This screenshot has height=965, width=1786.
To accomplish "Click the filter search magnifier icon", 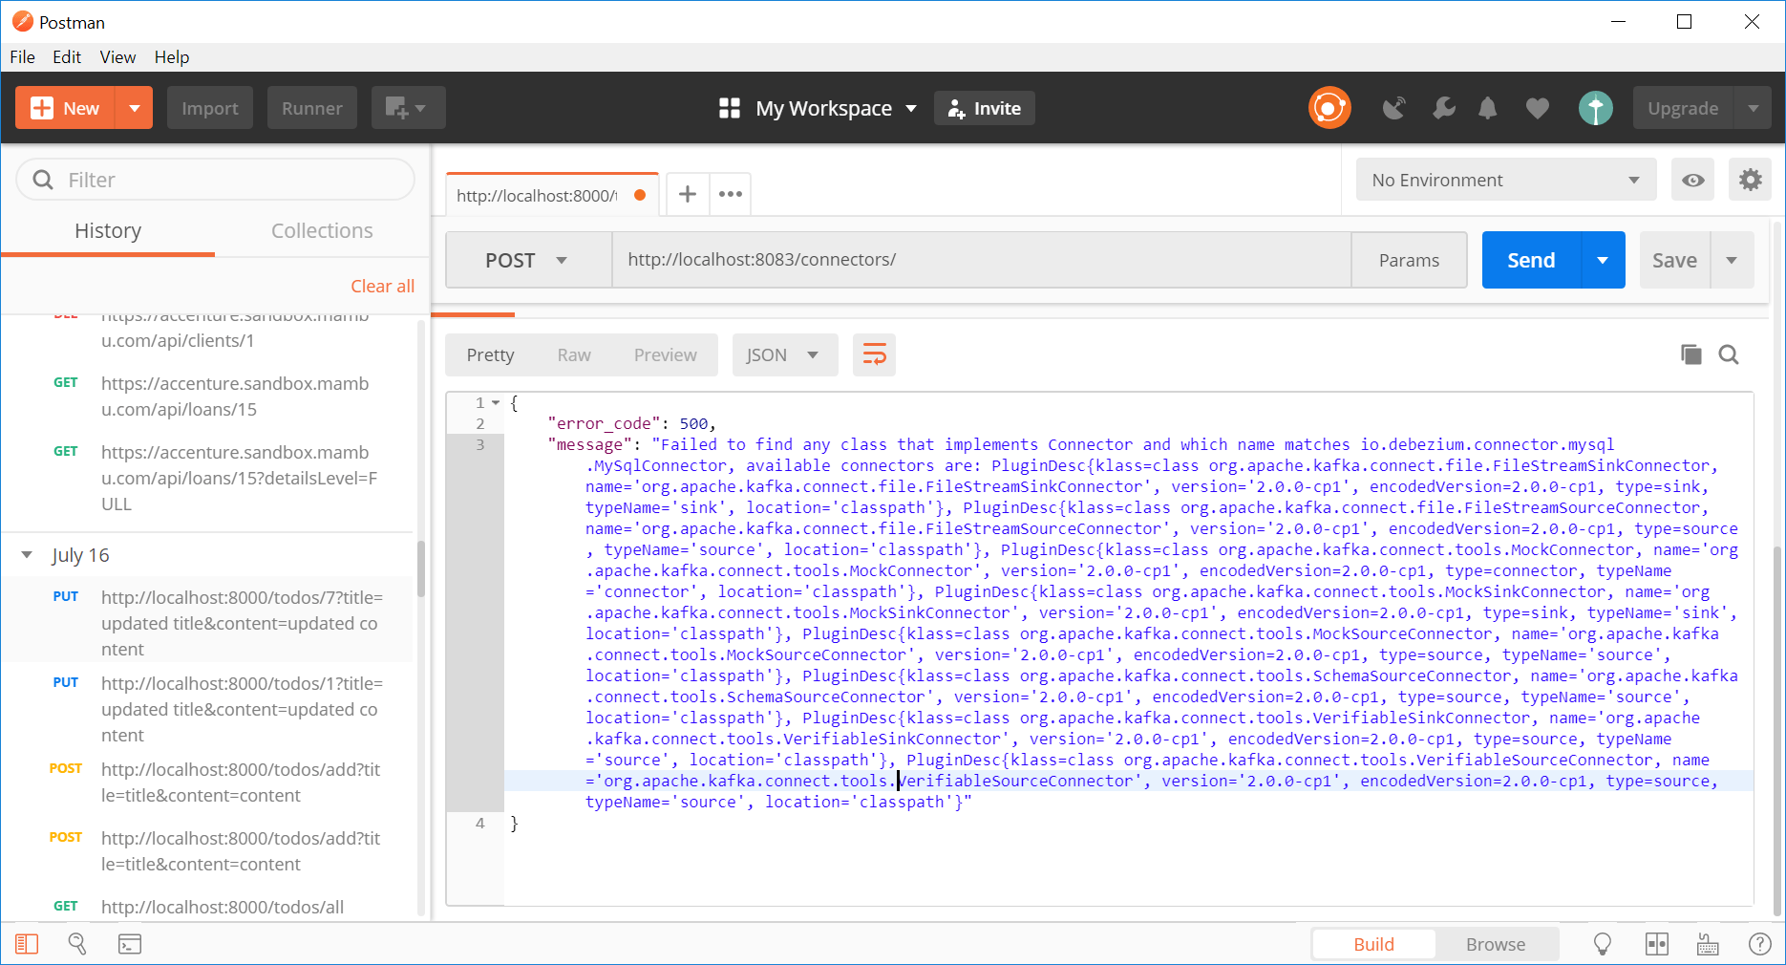I will tap(43, 180).
